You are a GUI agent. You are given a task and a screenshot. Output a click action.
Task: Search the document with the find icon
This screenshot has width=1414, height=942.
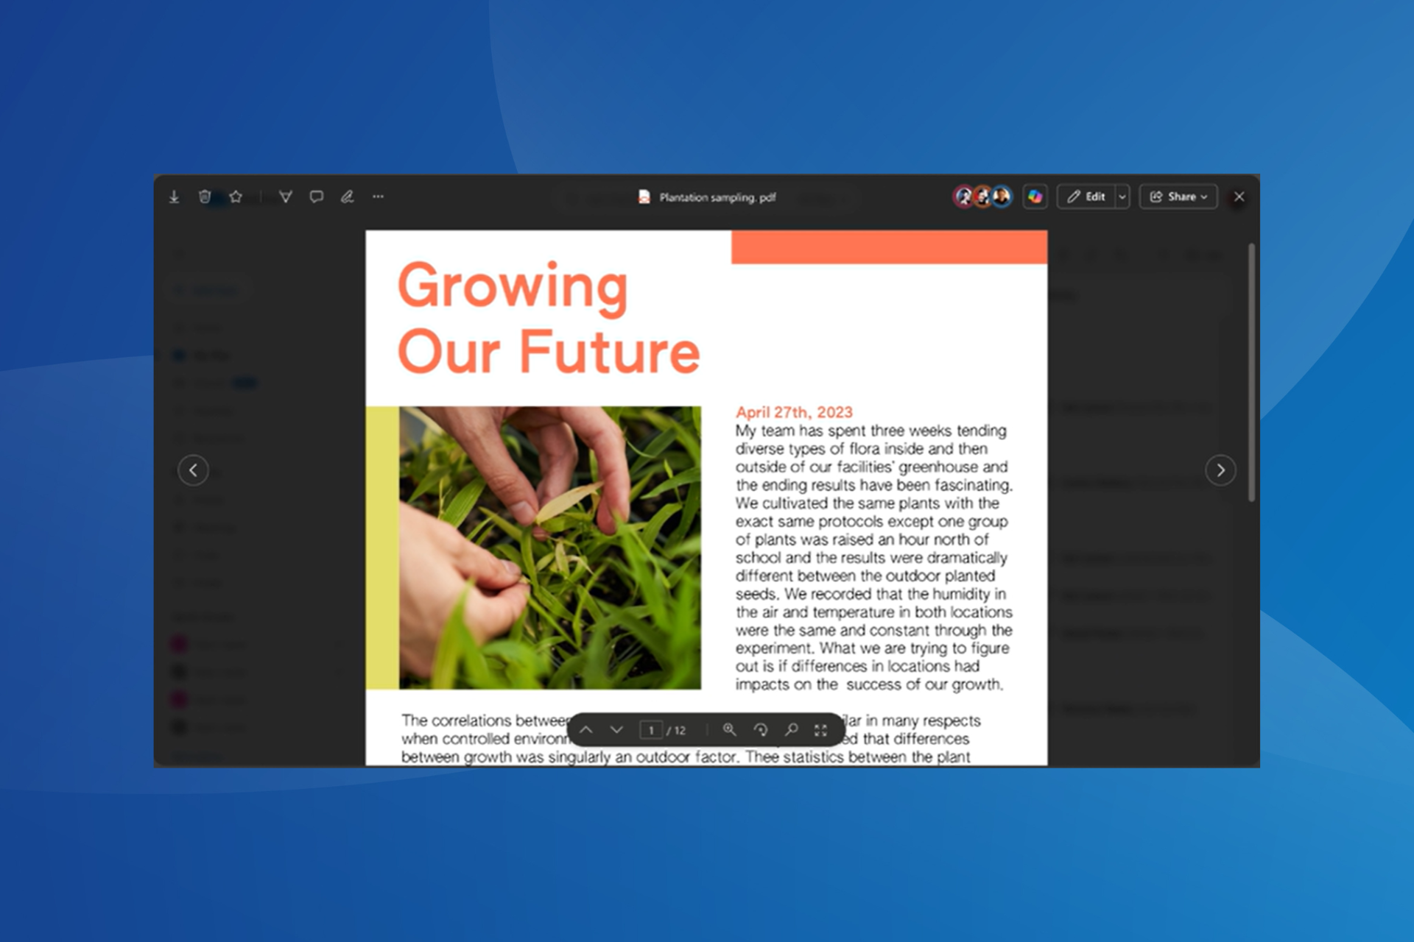tap(792, 729)
